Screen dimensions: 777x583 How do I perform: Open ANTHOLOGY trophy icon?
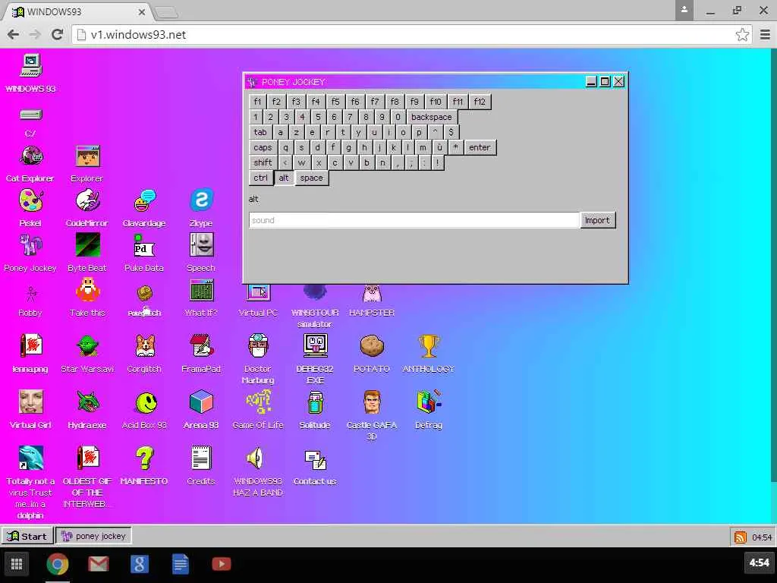coord(429,346)
